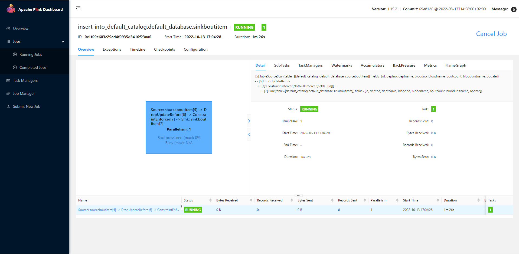
Task: Click the green task count badge in header
Action: point(264,27)
